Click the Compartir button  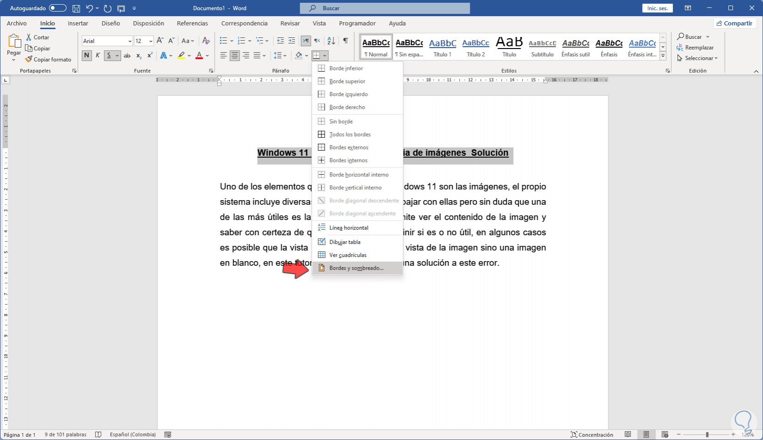[x=734, y=23]
